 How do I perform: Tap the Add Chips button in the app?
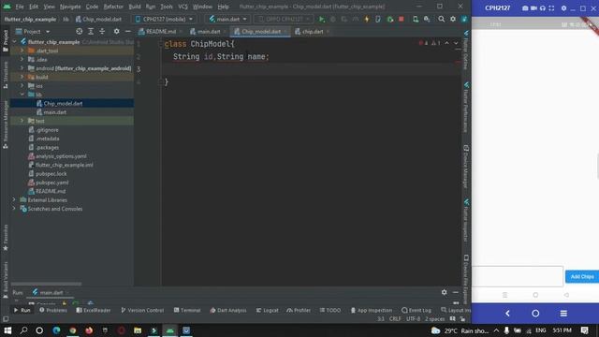coord(582,277)
